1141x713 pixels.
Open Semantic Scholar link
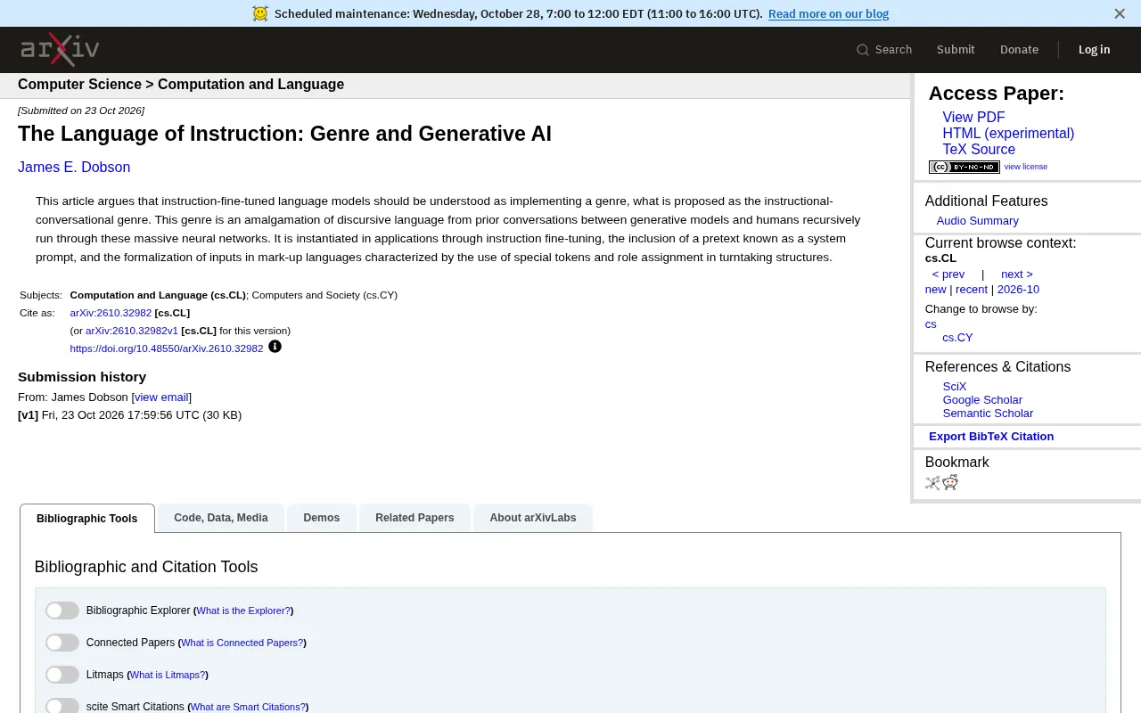click(988, 414)
